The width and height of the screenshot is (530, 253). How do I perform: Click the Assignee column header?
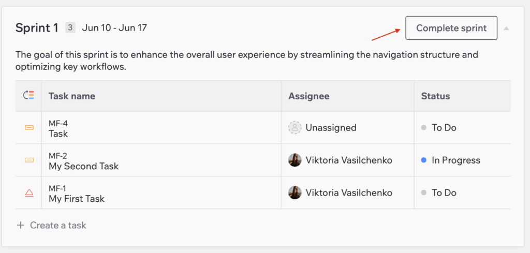point(309,96)
